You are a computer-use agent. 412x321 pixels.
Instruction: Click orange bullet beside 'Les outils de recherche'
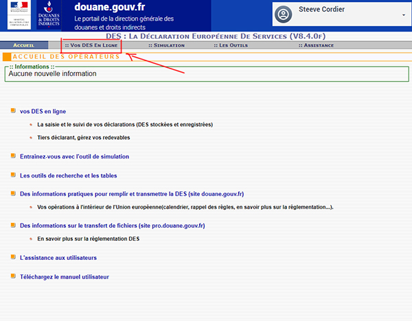[x=13, y=175]
